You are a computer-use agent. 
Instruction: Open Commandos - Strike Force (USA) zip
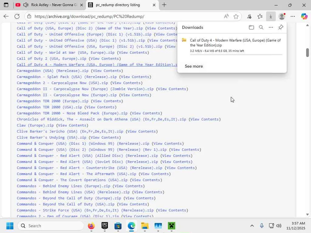point(85,211)
